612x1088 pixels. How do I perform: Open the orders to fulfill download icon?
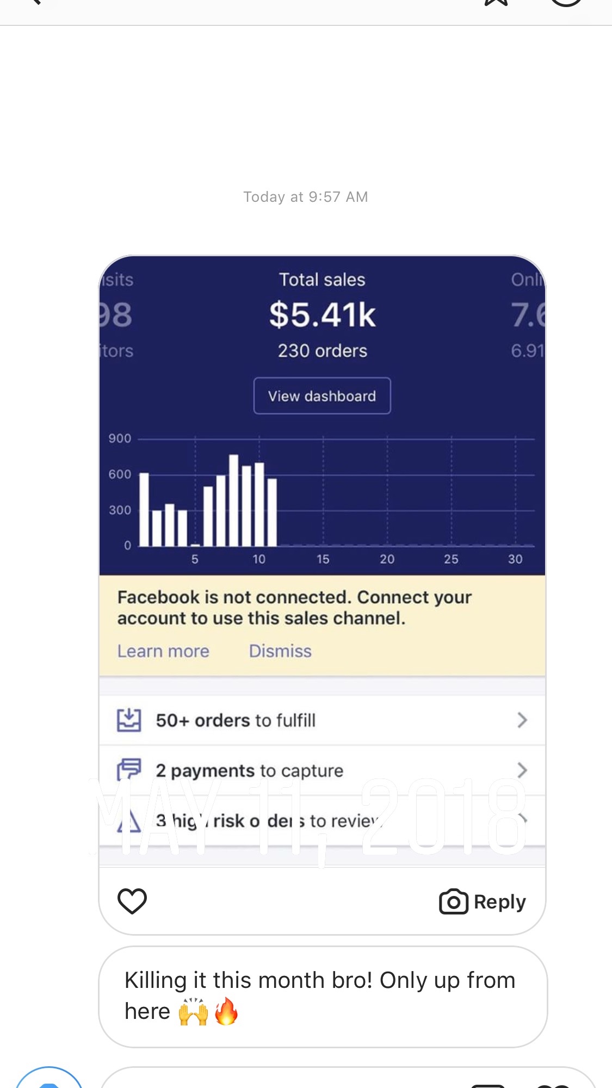(x=129, y=720)
